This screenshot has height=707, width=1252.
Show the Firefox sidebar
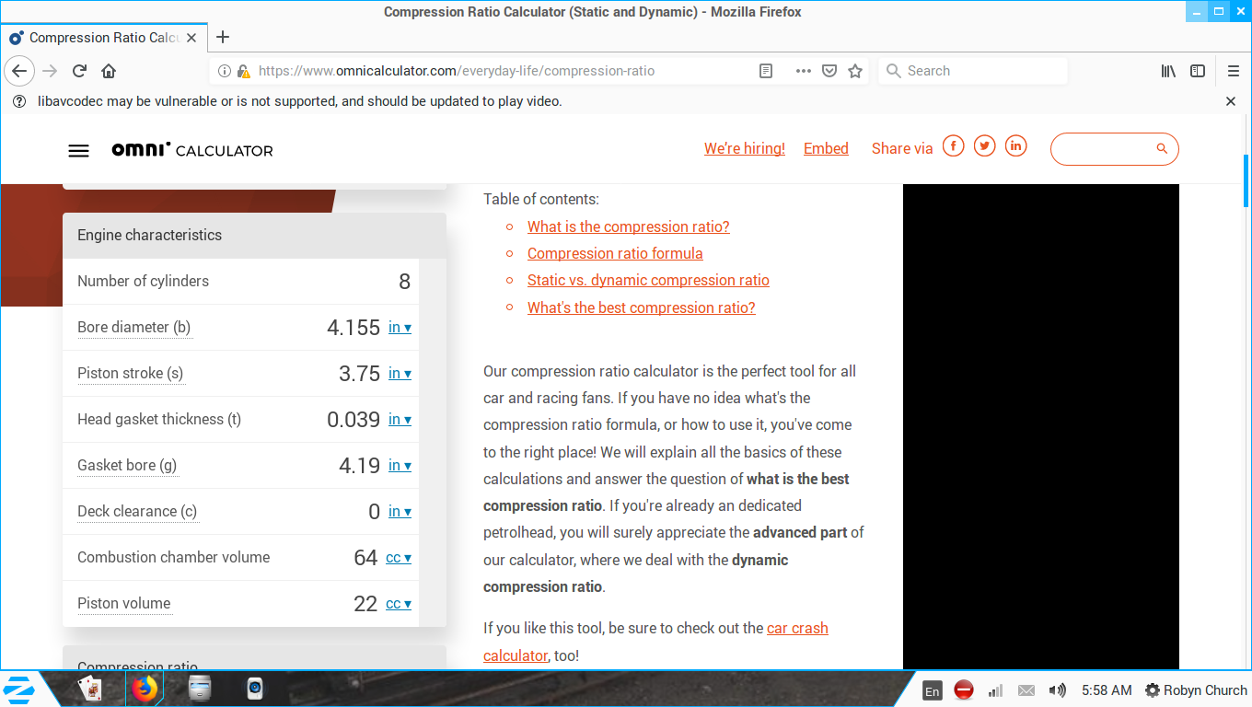click(x=1198, y=71)
